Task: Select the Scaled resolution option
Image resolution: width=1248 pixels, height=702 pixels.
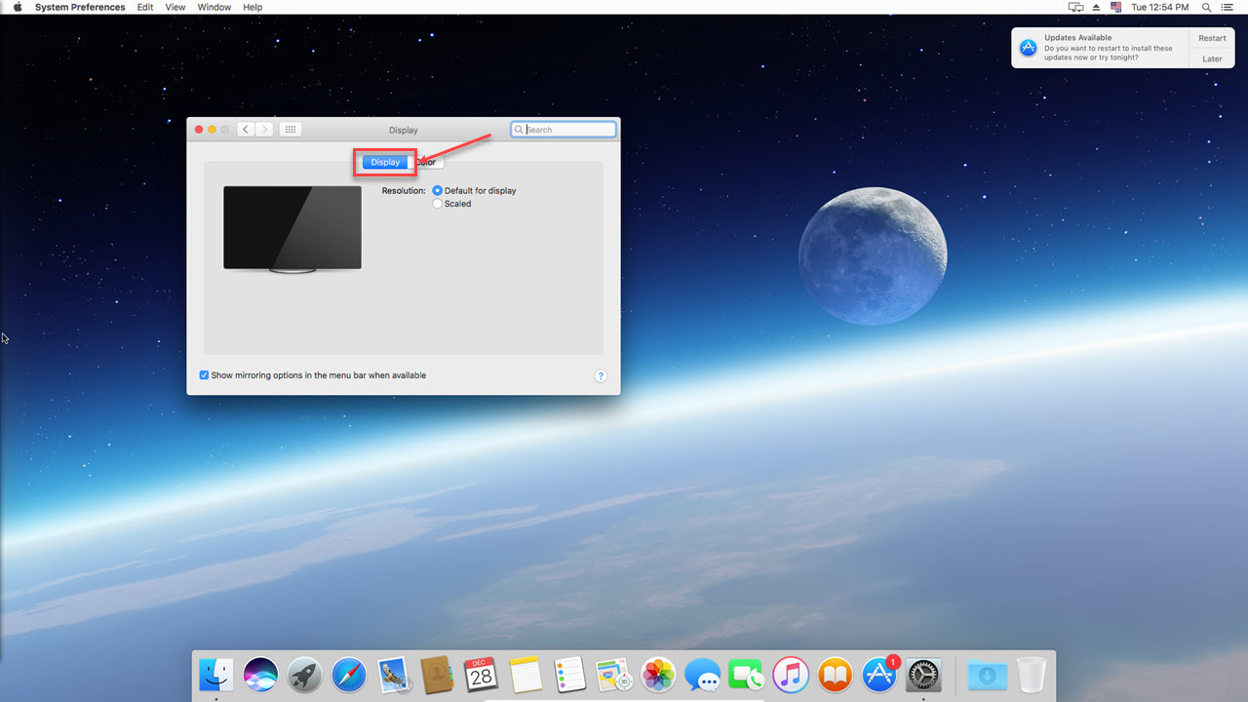Action: 438,204
